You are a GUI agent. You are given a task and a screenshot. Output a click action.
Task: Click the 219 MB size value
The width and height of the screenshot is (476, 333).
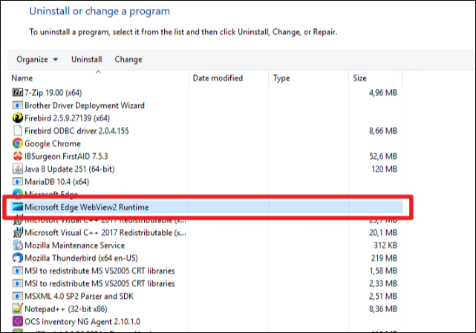384,258
